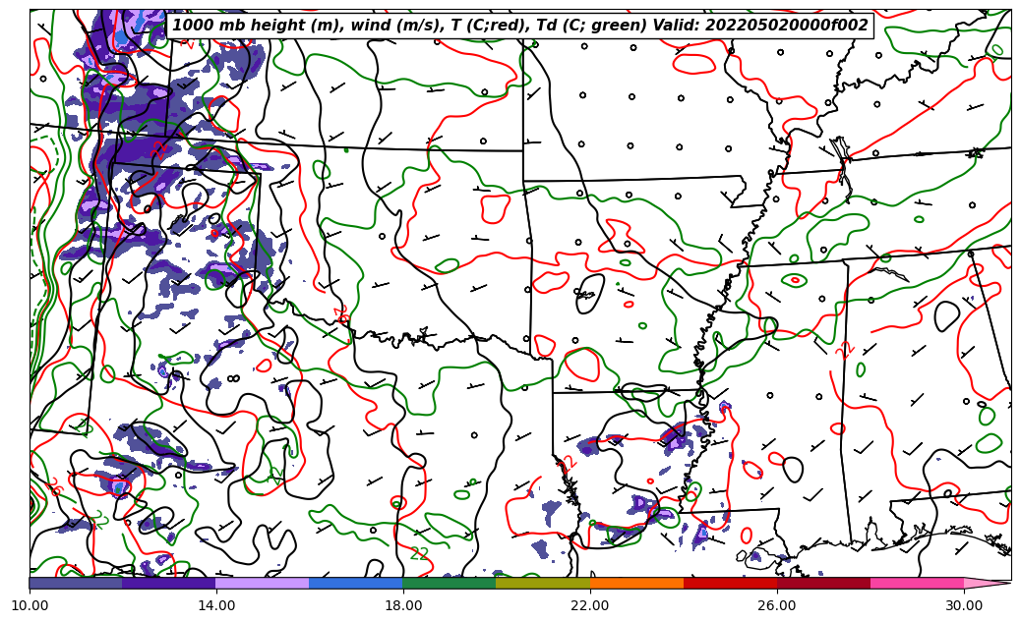
Task: Select the blue 16–18 colorbar segment
Action: tap(356, 583)
